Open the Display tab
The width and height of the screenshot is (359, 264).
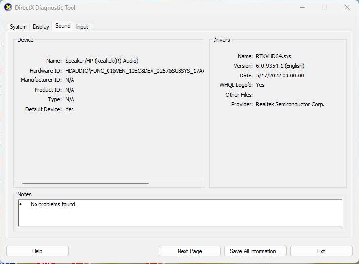[41, 27]
